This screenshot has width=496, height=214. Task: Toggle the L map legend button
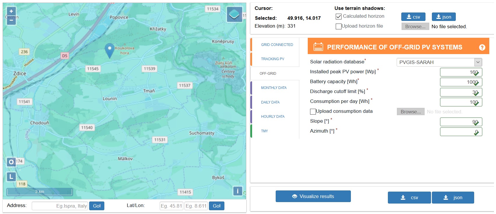tap(11, 176)
